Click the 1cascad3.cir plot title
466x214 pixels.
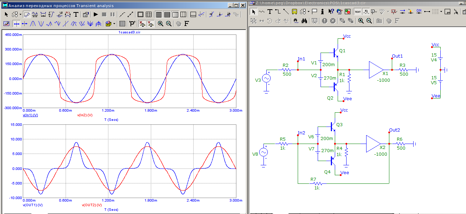[x=129, y=32]
